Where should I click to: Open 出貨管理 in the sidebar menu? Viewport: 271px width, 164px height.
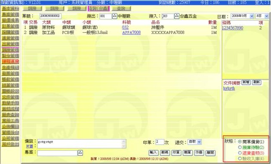10,44
